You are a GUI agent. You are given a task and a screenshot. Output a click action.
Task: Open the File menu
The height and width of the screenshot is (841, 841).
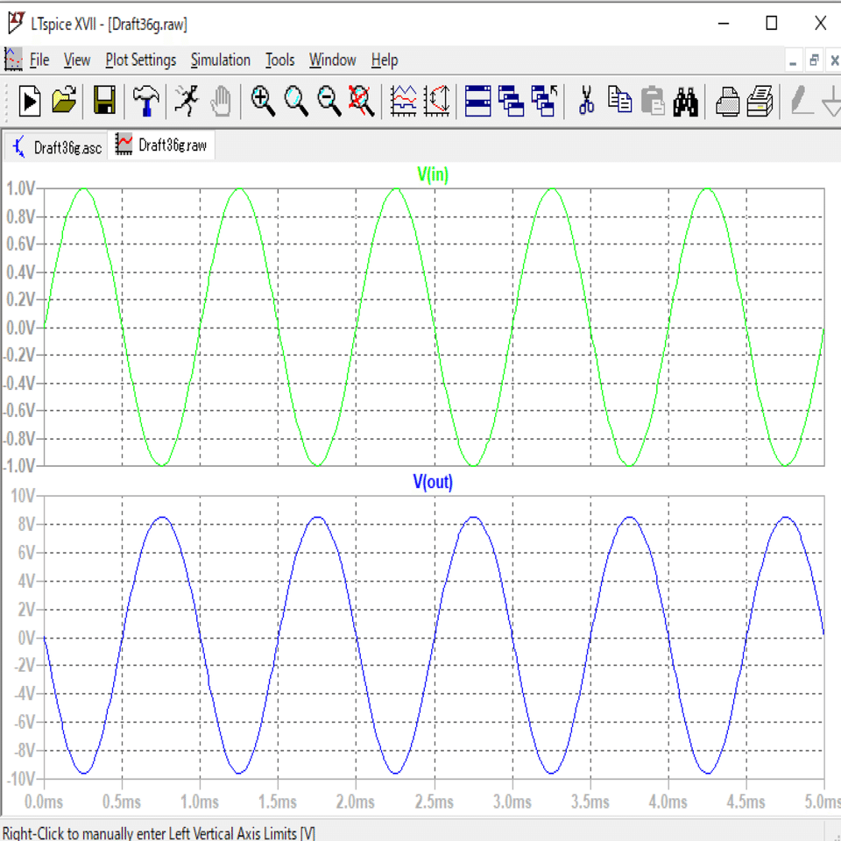coord(39,60)
